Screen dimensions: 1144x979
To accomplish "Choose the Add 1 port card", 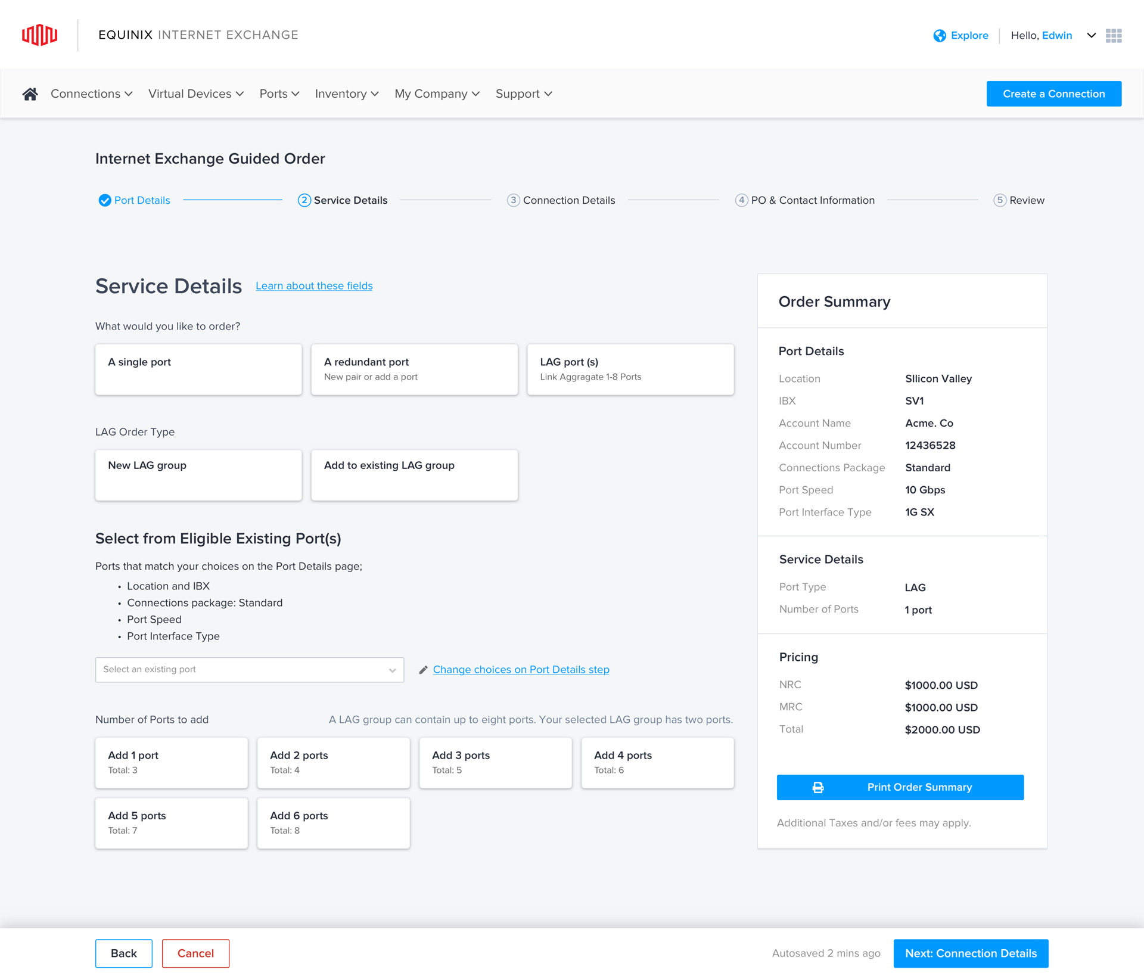I will [172, 763].
